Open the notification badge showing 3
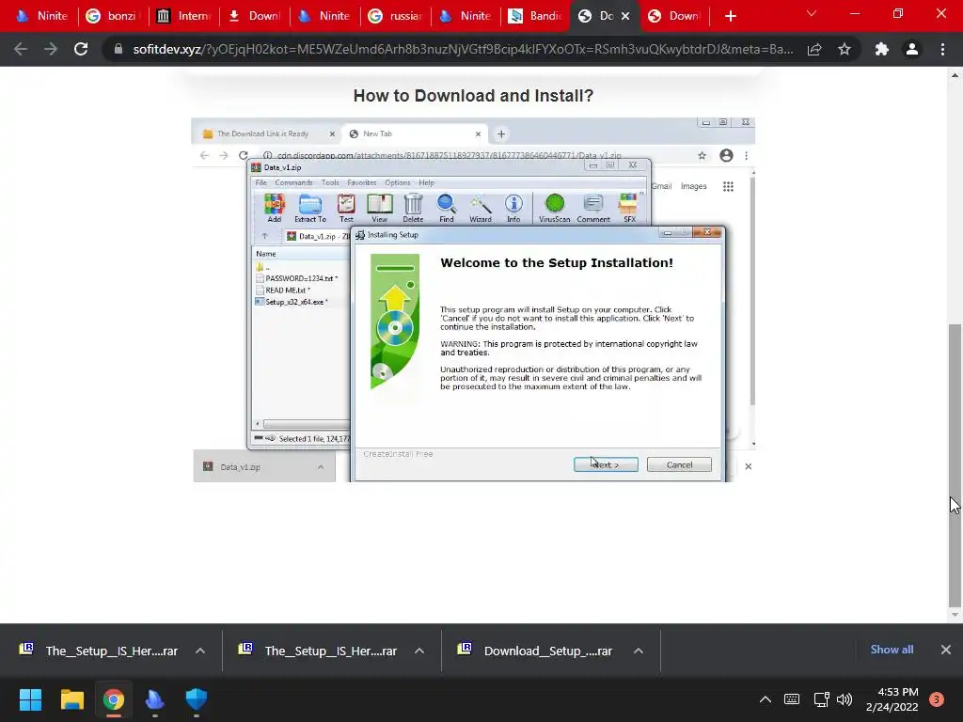This screenshot has width=963, height=722. point(937,699)
